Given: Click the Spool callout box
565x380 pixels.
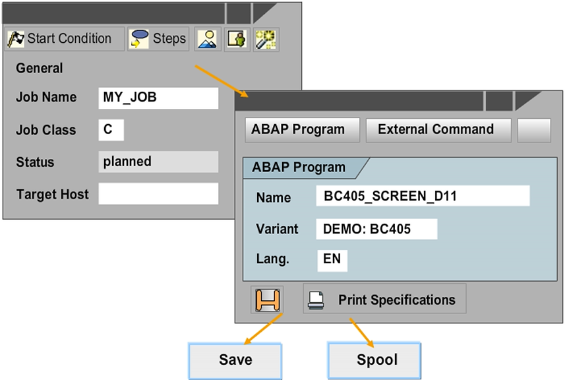Looking at the screenshot, I should [x=374, y=360].
